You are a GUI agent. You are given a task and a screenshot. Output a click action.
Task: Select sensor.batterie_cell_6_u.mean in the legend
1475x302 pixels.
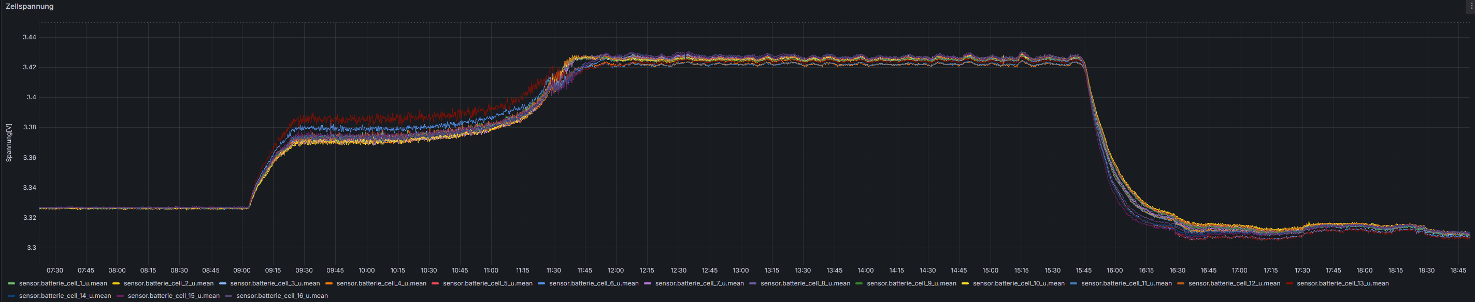[x=593, y=283]
